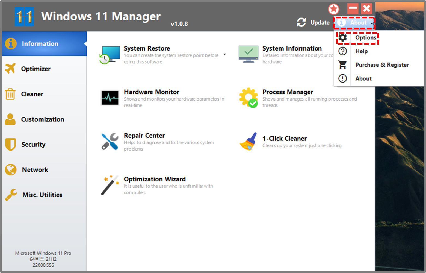This screenshot has height=273, width=426.
Task: Open the Customization tab label
Action: tap(43, 119)
